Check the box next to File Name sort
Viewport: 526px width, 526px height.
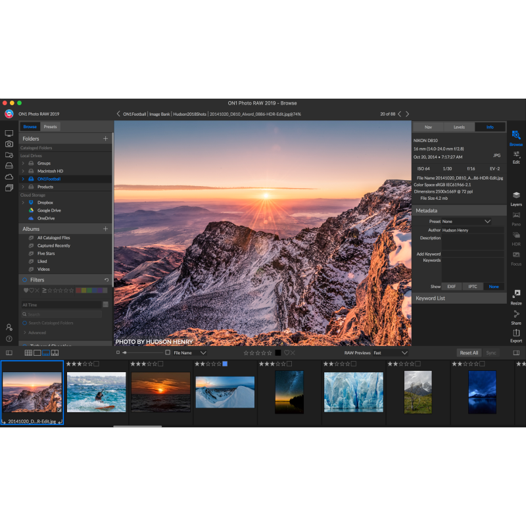[168, 353]
